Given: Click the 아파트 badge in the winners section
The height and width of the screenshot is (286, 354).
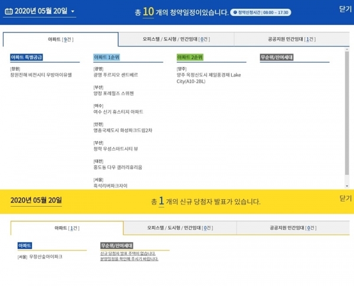Looking at the screenshot, I should click(25, 246).
